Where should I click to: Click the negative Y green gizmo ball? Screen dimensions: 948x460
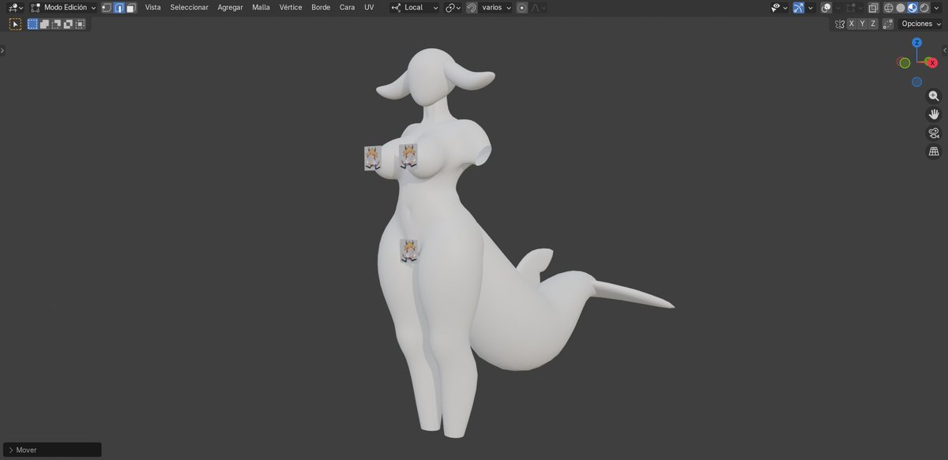(x=905, y=63)
